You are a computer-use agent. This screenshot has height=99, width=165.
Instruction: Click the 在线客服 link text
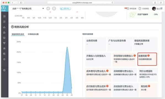pyautogui.click(x=145, y=9)
